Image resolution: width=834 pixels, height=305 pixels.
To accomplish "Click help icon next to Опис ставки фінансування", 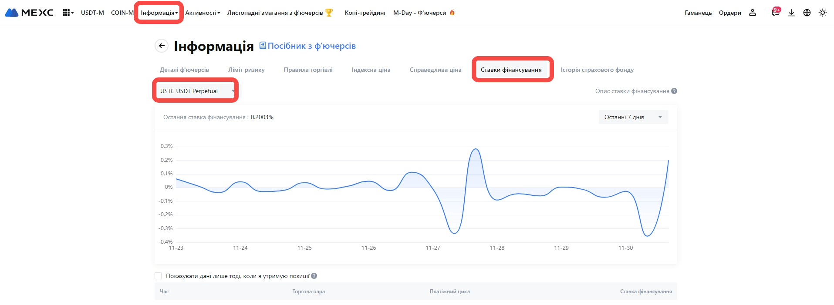I will tap(674, 91).
